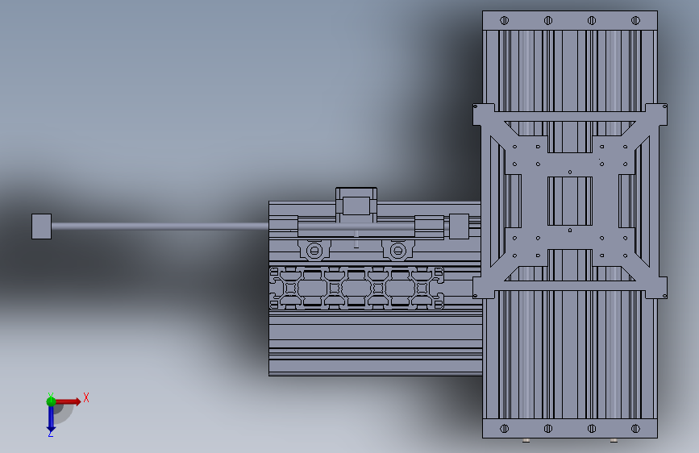Click the blue Z axis arrow of the triad
This screenshot has height=453, width=699.
point(51,418)
